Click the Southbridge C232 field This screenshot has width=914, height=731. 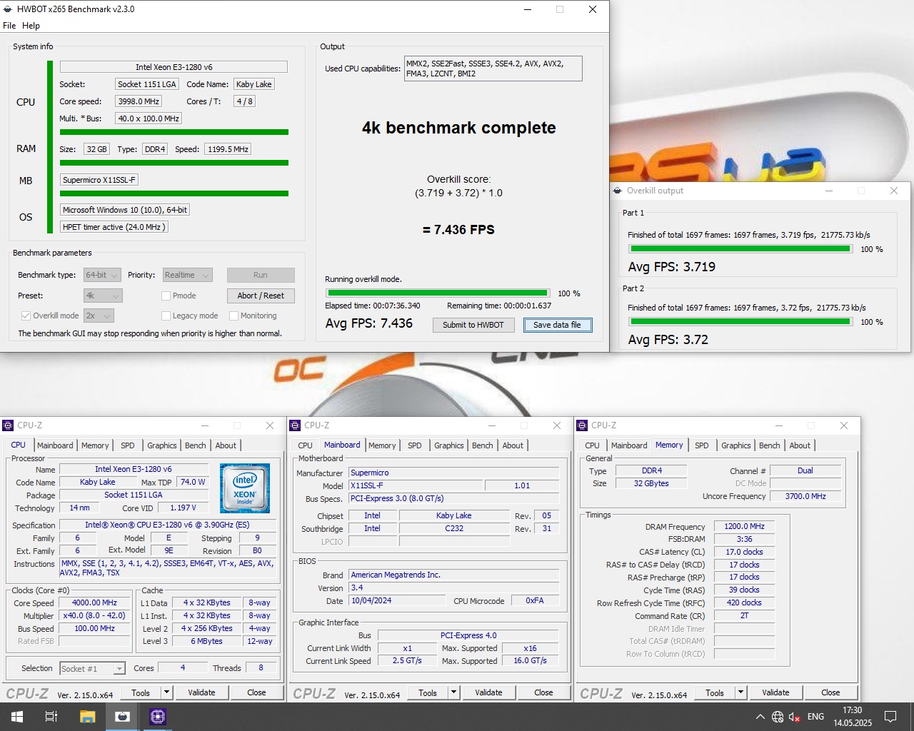454,529
